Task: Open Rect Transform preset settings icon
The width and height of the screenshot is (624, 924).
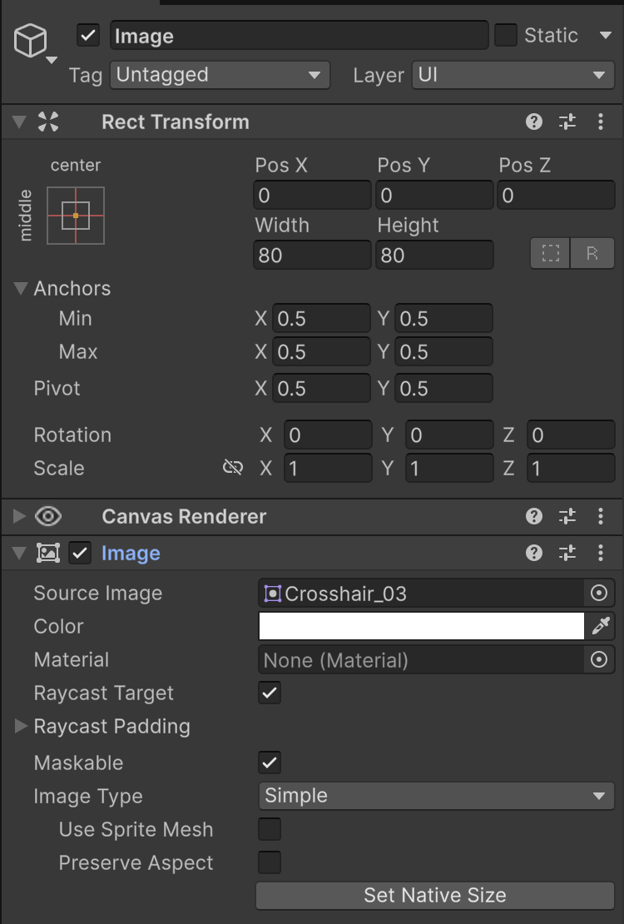Action: 567,122
